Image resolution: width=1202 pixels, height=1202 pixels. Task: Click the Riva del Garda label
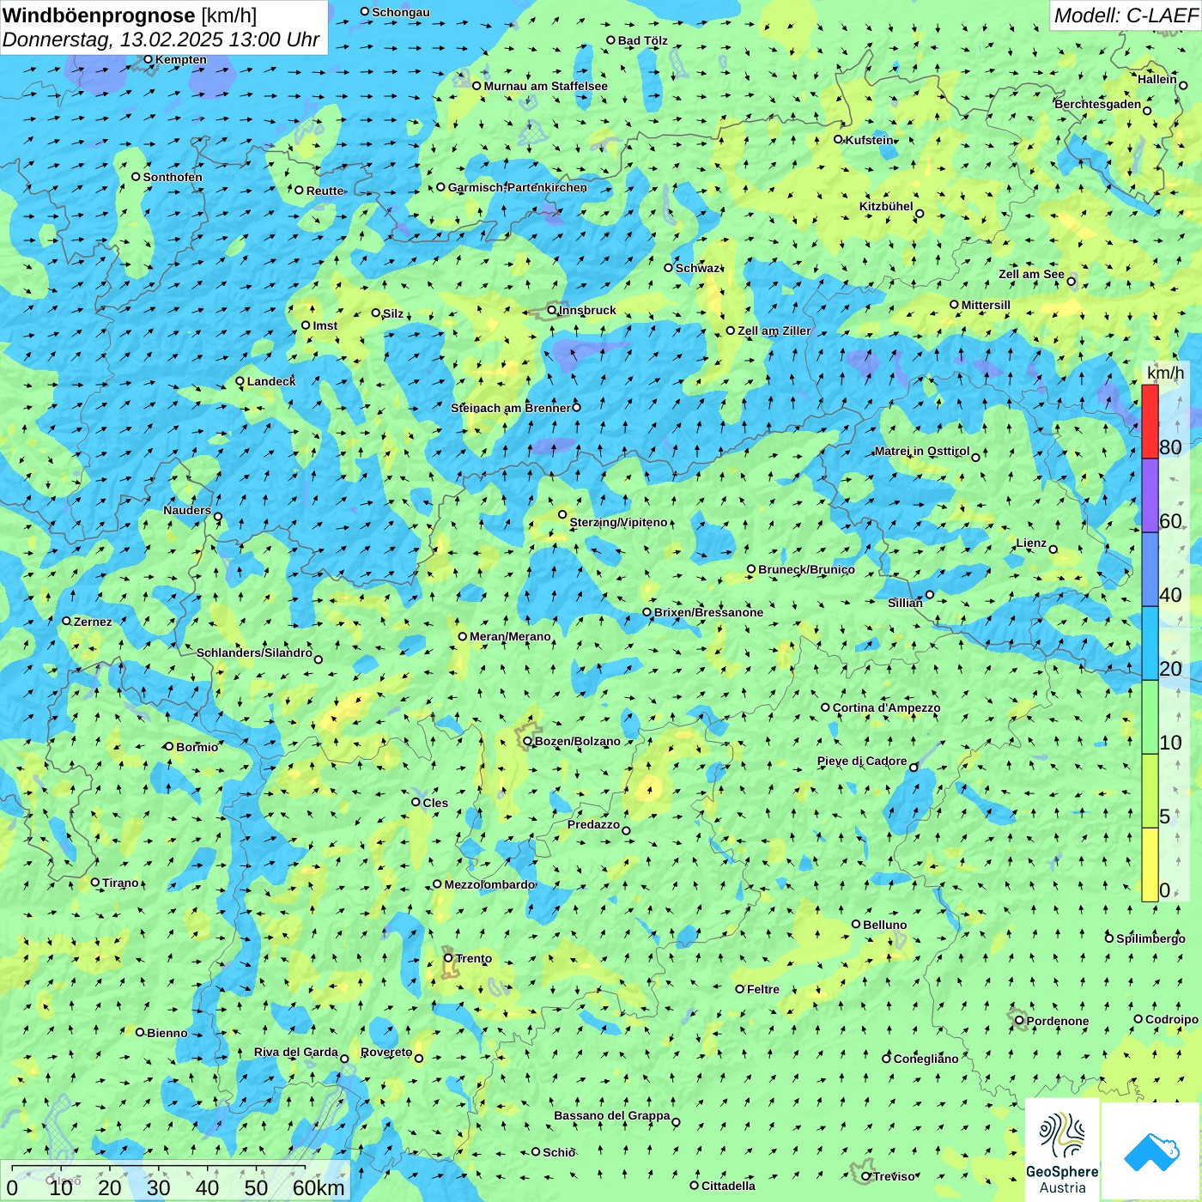[x=296, y=1052]
